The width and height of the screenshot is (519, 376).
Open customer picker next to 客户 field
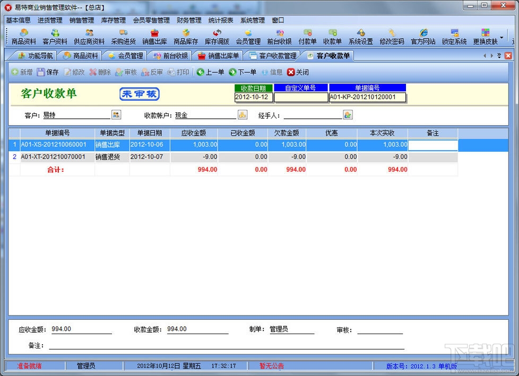116,115
